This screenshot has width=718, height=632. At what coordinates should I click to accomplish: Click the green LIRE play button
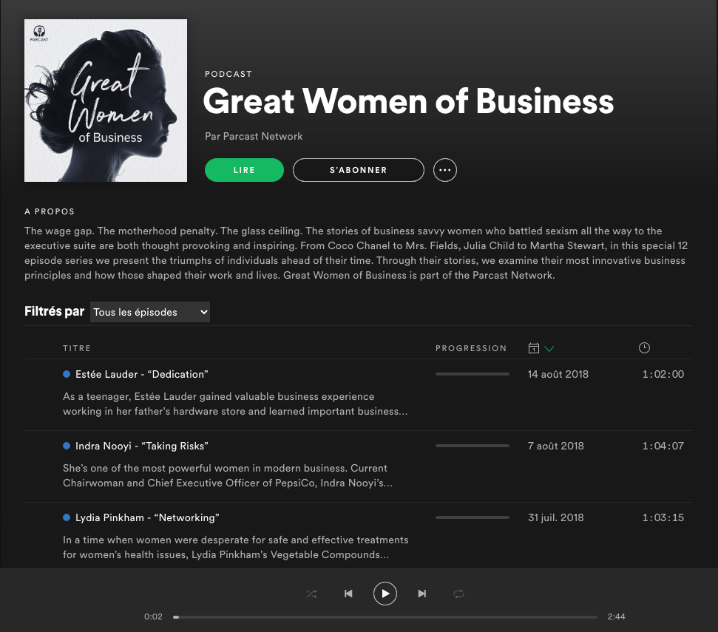244,170
